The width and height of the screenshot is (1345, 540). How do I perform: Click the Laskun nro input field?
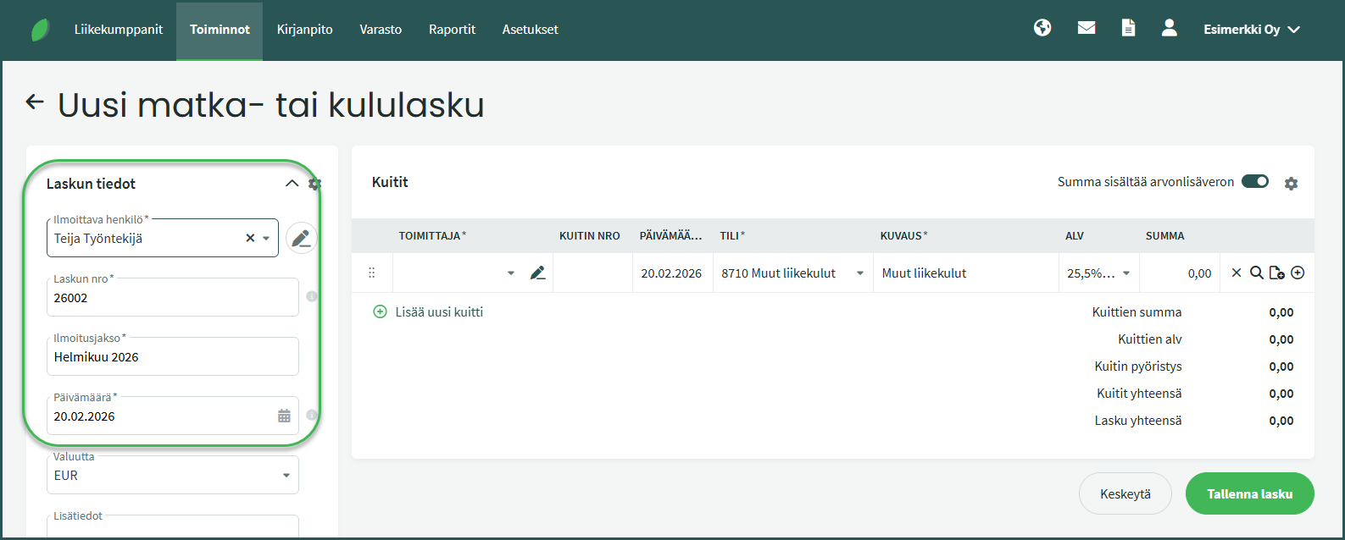click(x=173, y=298)
